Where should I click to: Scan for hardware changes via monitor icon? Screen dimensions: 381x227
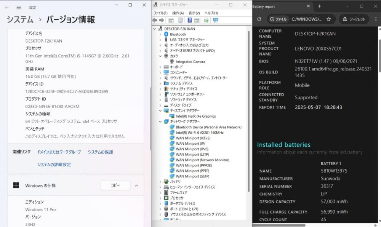216,21
